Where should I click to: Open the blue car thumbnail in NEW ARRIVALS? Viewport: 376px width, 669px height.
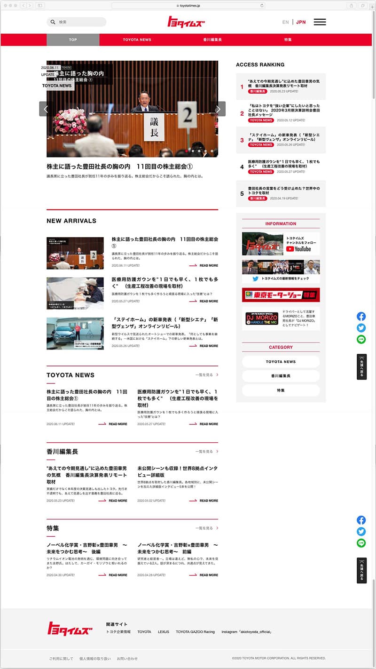75,334
